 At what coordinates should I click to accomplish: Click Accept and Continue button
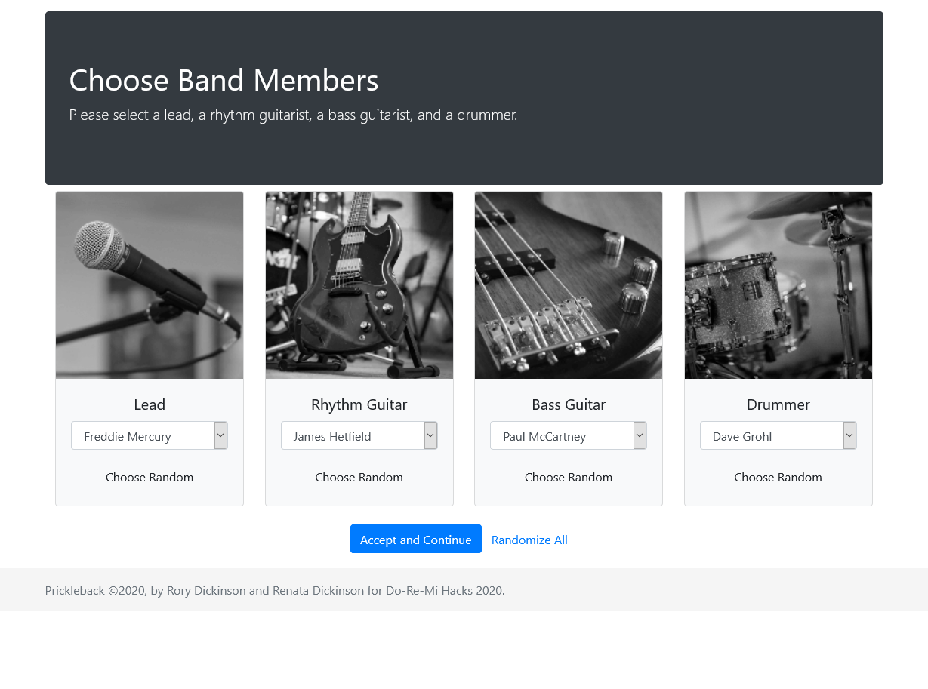tap(416, 539)
